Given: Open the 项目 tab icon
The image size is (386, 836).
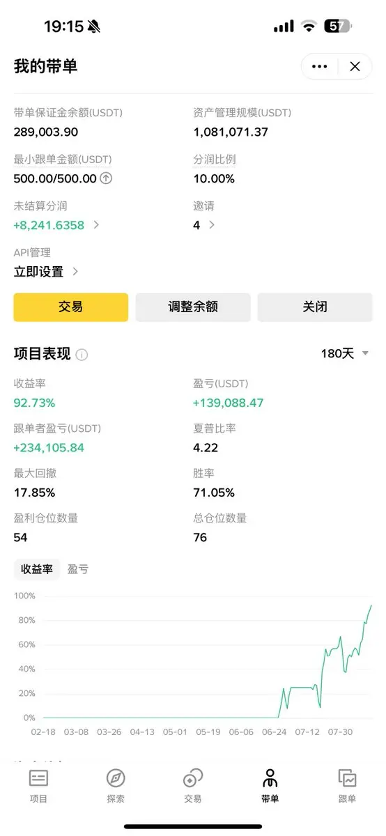Looking at the screenshot, I should tap(38, 779).
